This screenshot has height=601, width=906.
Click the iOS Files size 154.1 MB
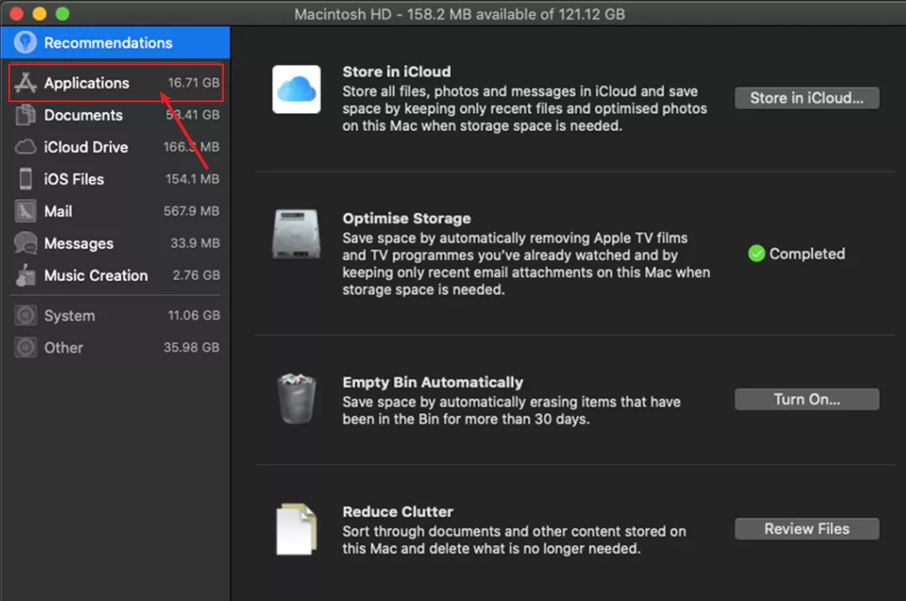pos(193,179)
